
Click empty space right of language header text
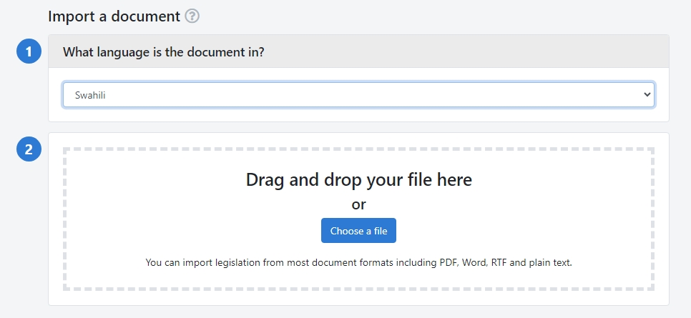(x=465, y=52)
